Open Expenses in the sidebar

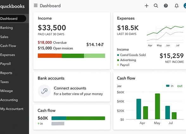click(8, 55)
